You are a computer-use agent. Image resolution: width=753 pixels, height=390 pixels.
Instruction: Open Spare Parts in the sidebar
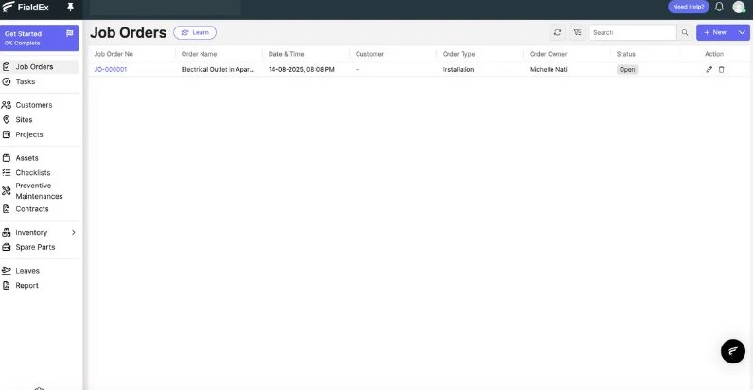pos(40,247)
